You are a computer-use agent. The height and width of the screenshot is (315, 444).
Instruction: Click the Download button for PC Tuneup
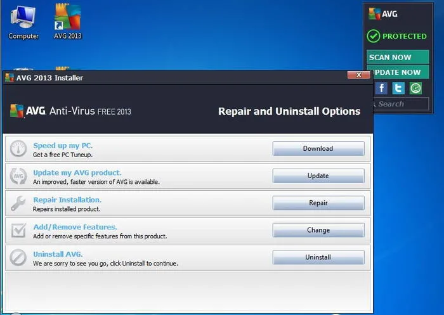[318, 148]
